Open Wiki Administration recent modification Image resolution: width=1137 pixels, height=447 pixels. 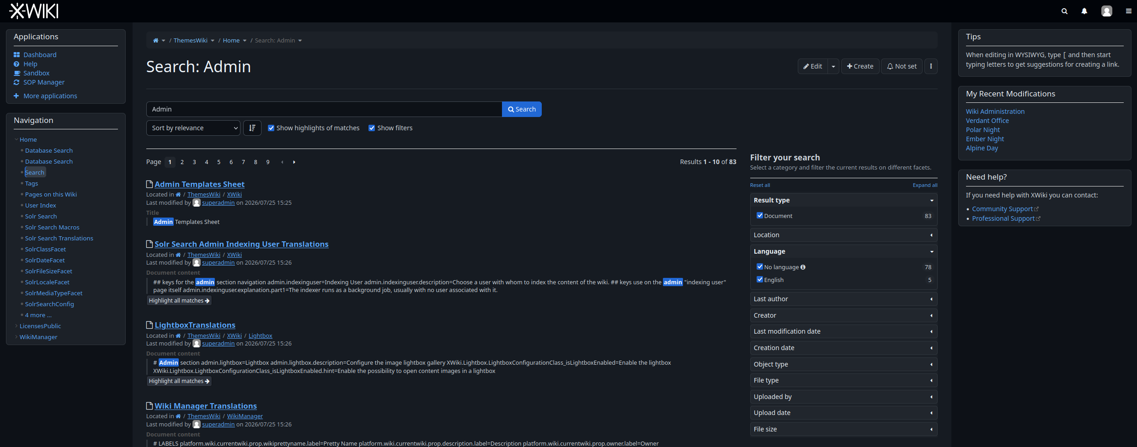tap(995, 112)
